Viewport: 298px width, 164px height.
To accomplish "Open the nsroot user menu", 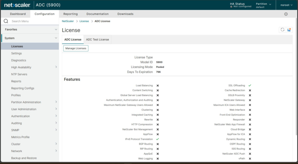I will [286, 5].
